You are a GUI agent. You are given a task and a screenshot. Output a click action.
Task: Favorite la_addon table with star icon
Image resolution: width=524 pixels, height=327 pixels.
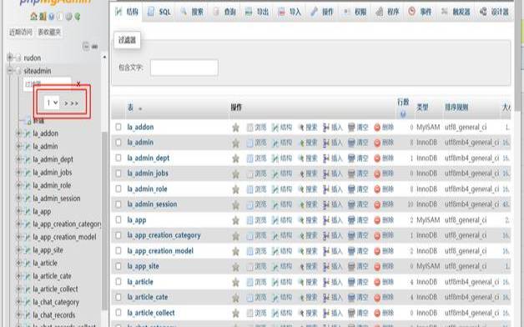235,128
